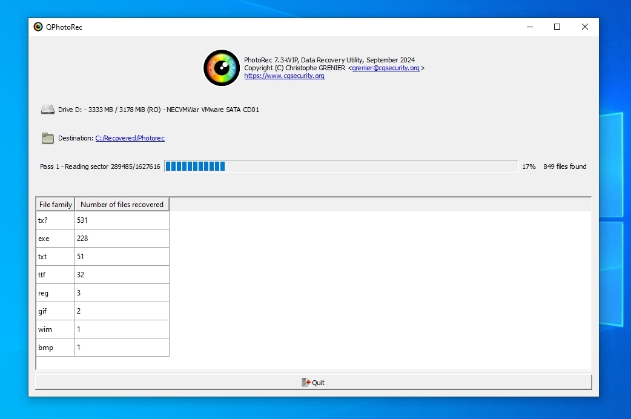631x419 pixels.
Task: Click the 531 files count cell
Action: [122, 220]
